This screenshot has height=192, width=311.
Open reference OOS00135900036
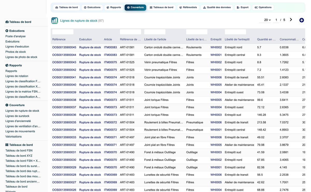pyautogui.click(x=64, y=115)
